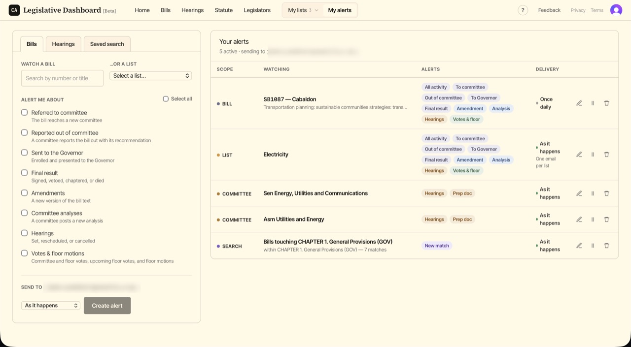This screenshot has height=347, width=631.
Task: Edit the Sen Energy, Utilities committee alert
Action: pyautogui.click(x=579, y=193)
